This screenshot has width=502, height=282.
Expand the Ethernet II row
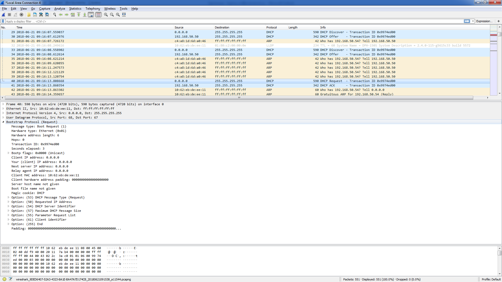click(x=3, y=109)
